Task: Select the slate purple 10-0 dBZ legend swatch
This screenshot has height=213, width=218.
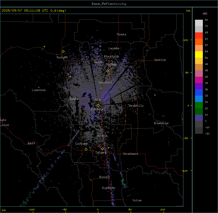Action: pyautogui.click(x=199, y=118)
